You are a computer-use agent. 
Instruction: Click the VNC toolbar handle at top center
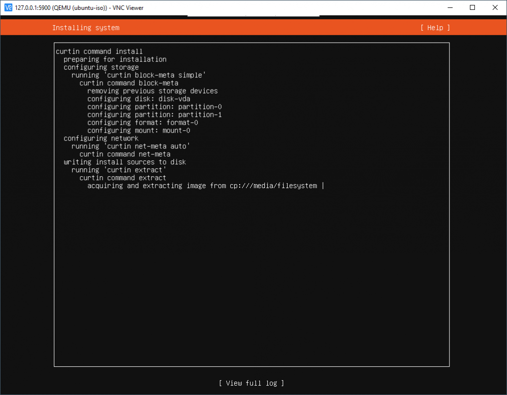[x=253, y=15]
